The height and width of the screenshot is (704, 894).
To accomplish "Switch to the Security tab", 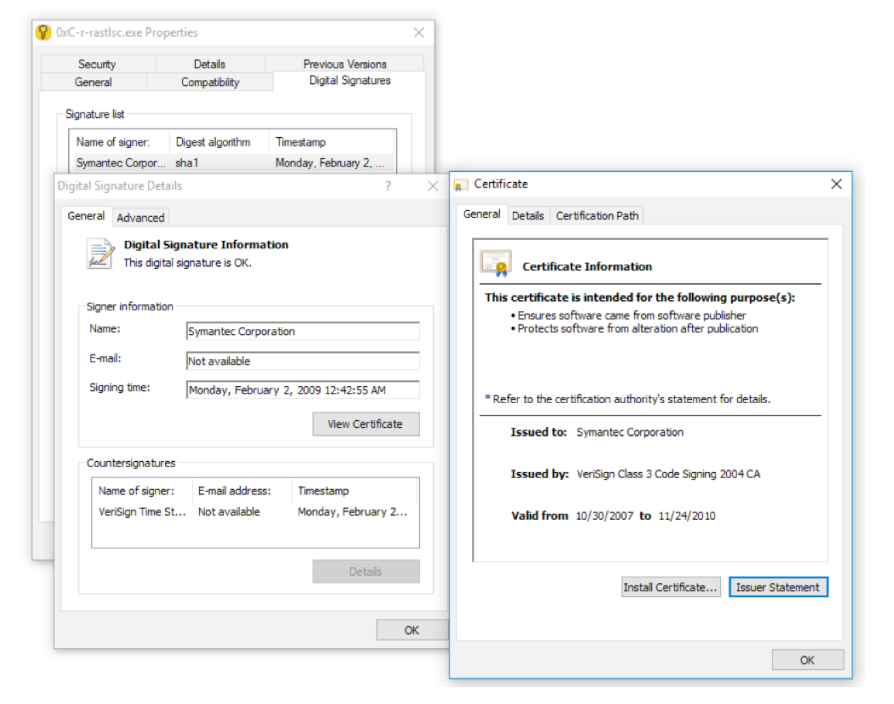I will pyautogui.click(x=97, y=64).
